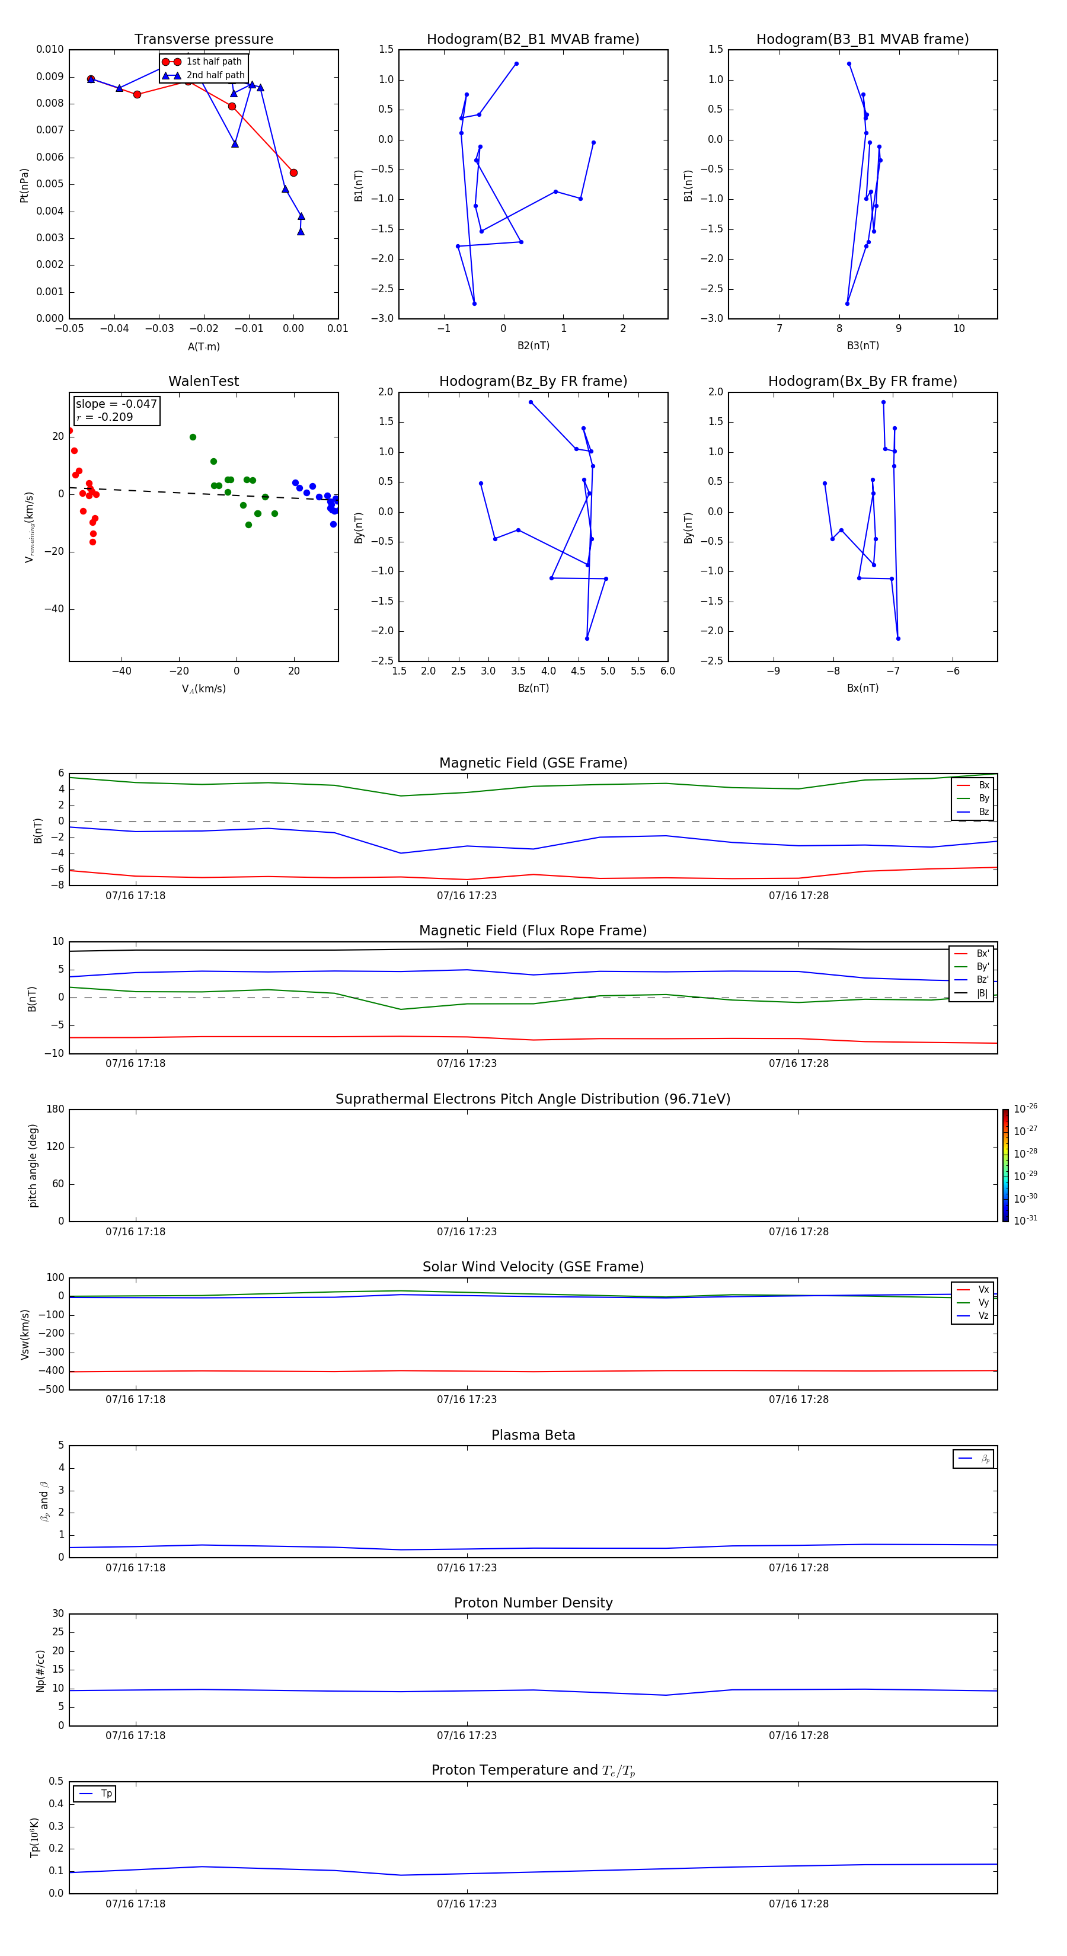This screenshot has height=1956, width=1067.
Task: Click the "Solar Wind Velocity (GSE Frame)" title
Action: 533,1267
